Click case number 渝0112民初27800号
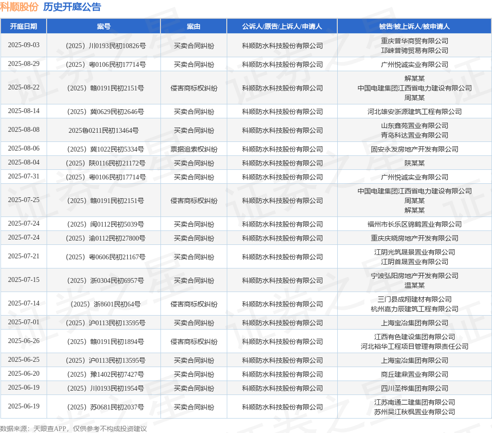Viewport: 492px width, 433px height. point(106,239)
